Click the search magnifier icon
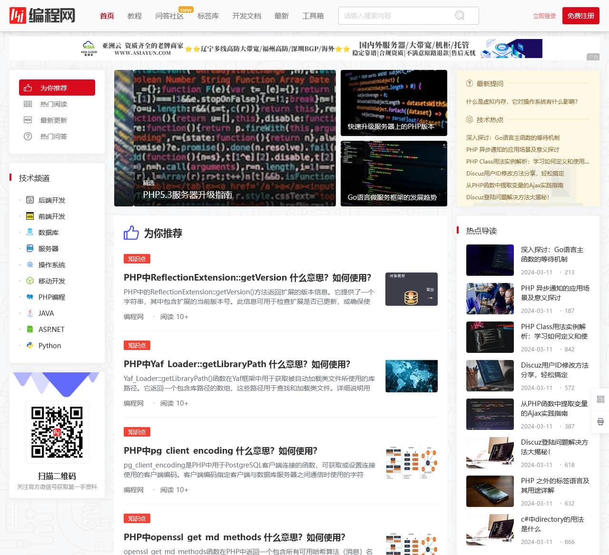This screenshot has width=609, height=555. 460,16
